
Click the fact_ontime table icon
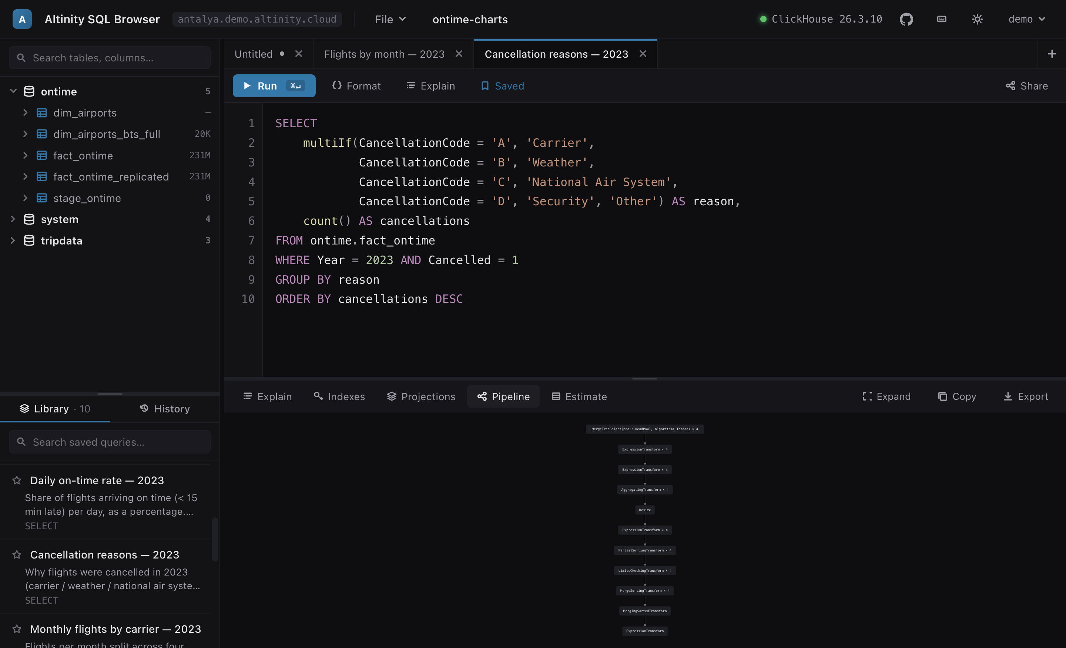[41, 155]
